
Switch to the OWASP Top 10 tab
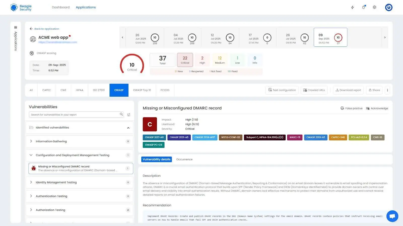tap(142, 90)
